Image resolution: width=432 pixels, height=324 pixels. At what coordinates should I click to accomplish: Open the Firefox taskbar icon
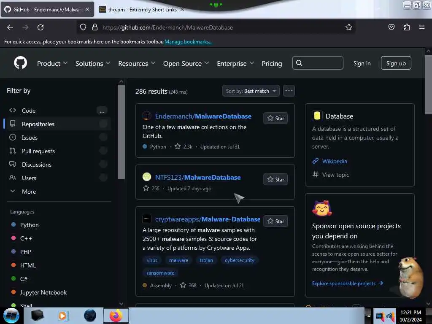tap(116, 316)
